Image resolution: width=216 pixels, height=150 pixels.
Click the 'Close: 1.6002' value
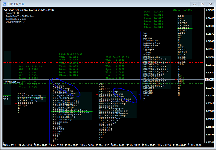28,87
